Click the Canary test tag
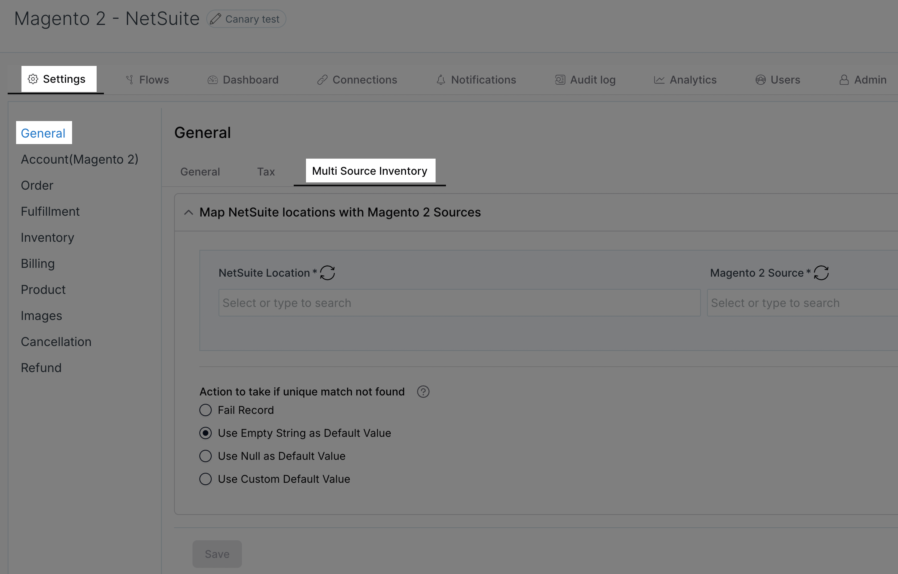 point(246,19)
